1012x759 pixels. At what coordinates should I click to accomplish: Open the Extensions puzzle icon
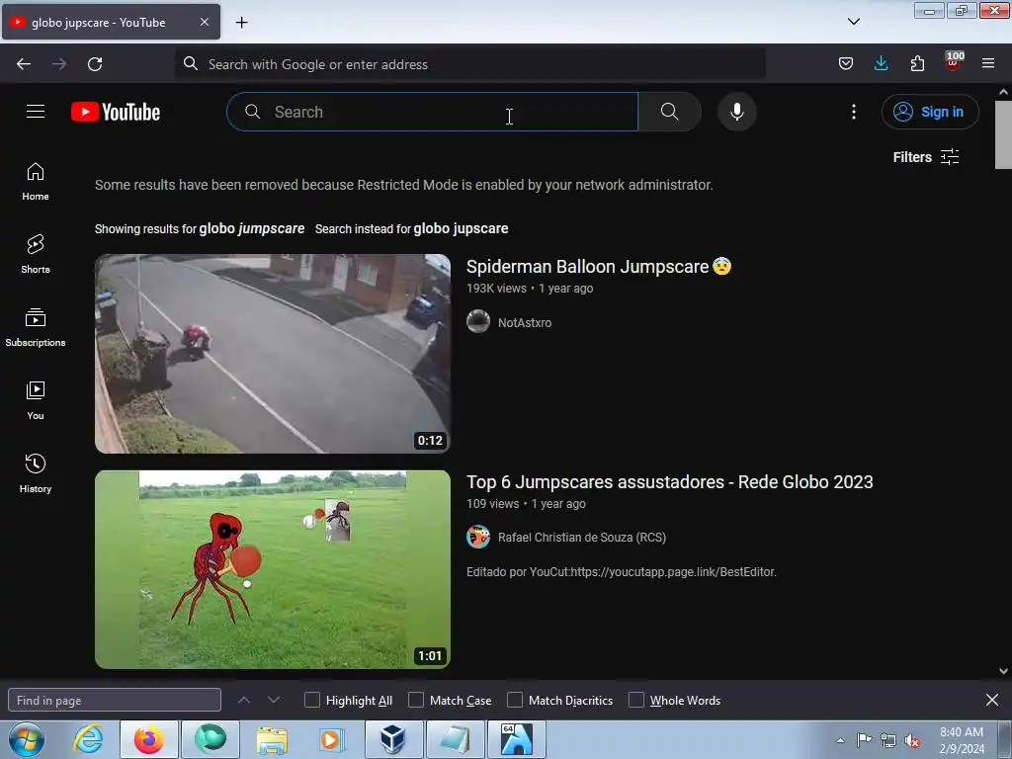(x=917, y=63)
